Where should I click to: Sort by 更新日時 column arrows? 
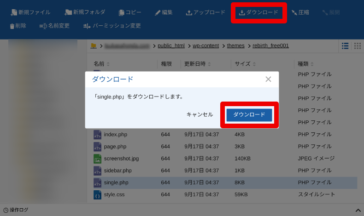coord(209,64)
